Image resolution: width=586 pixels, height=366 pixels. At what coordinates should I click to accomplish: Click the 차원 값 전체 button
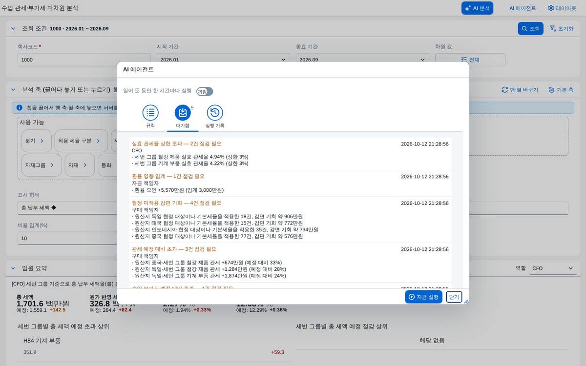pyautogui.click(x=470, y=60)
